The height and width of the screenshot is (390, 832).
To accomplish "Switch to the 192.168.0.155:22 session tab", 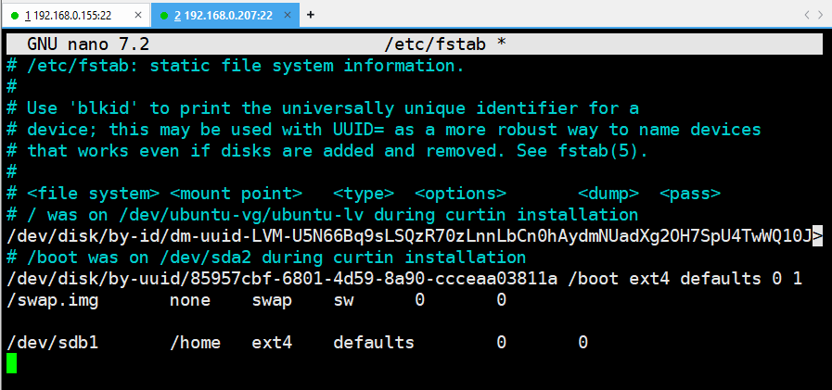I will pos(75,16).
